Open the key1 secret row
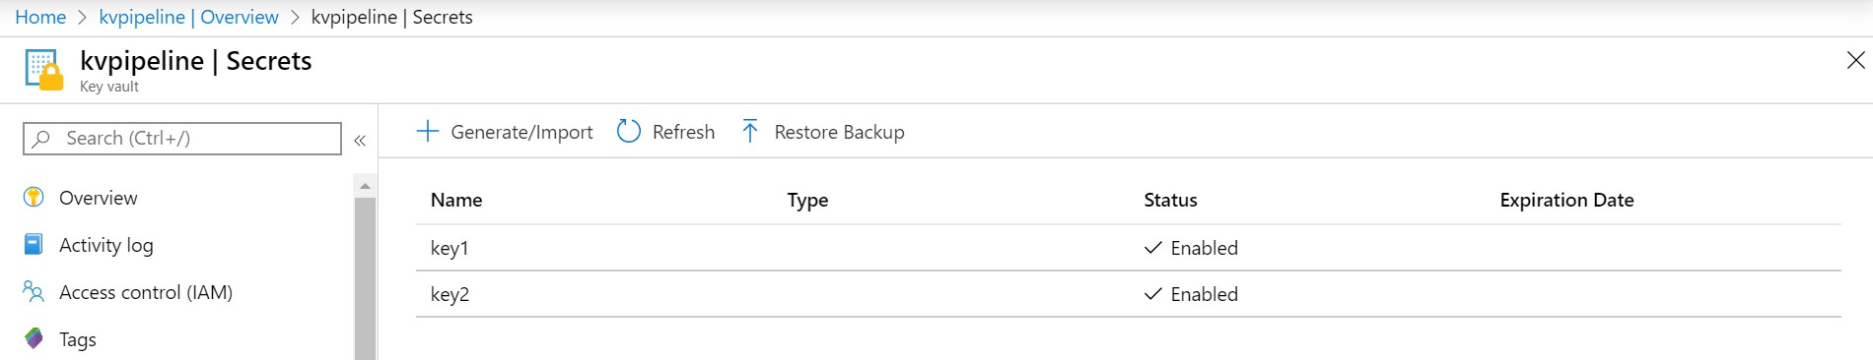The width and height of the screenshot is (1873, 360). point(1128,248)
